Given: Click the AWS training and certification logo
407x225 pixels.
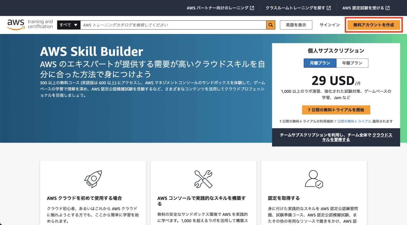Looking at the screenshot, I should (x=30, y=24).
